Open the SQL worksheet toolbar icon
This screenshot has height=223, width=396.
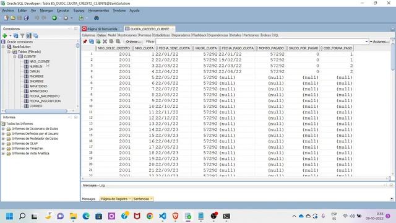click(81, 18)
